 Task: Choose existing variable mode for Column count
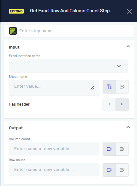pos(122,149)
